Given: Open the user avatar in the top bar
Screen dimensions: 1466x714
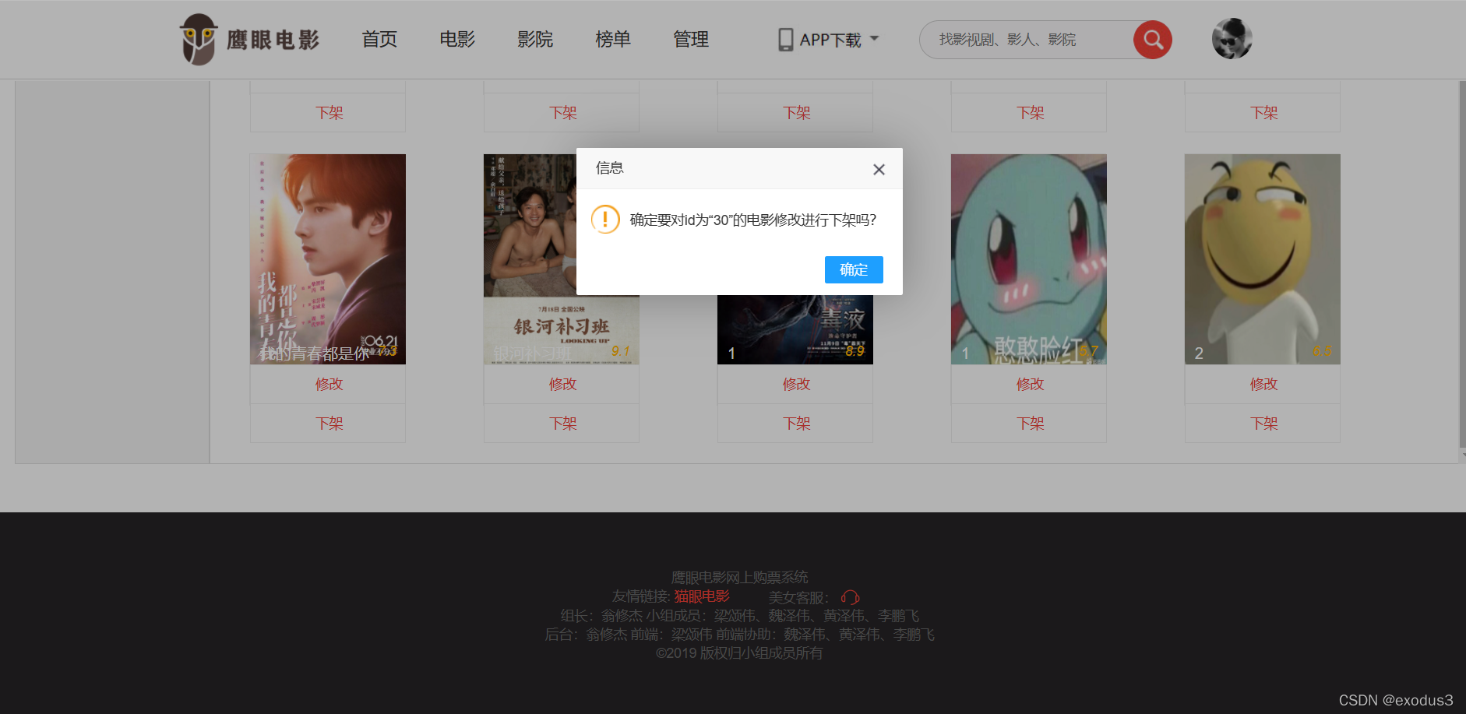Looking at the screenshot, I should [1231, 37].
